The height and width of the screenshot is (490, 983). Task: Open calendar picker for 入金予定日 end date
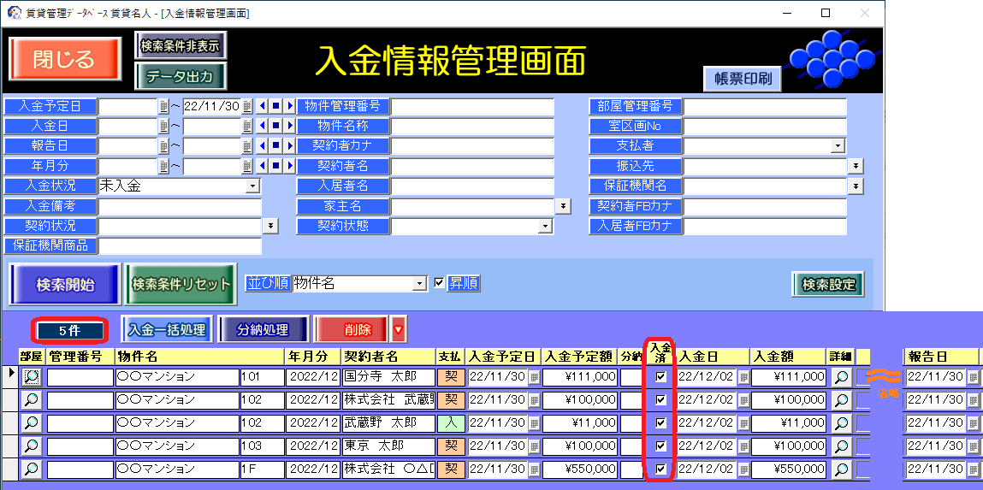[x=247, y=106]
